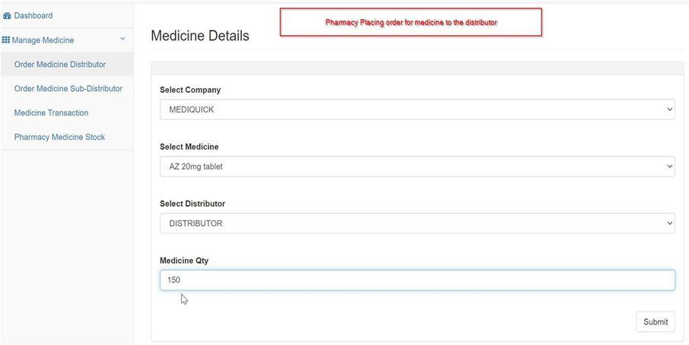This screenshot has height=345, width=689.
Task: Click the Medicine Details page heading
Action: pyautogui.click(x=200, y=36)
